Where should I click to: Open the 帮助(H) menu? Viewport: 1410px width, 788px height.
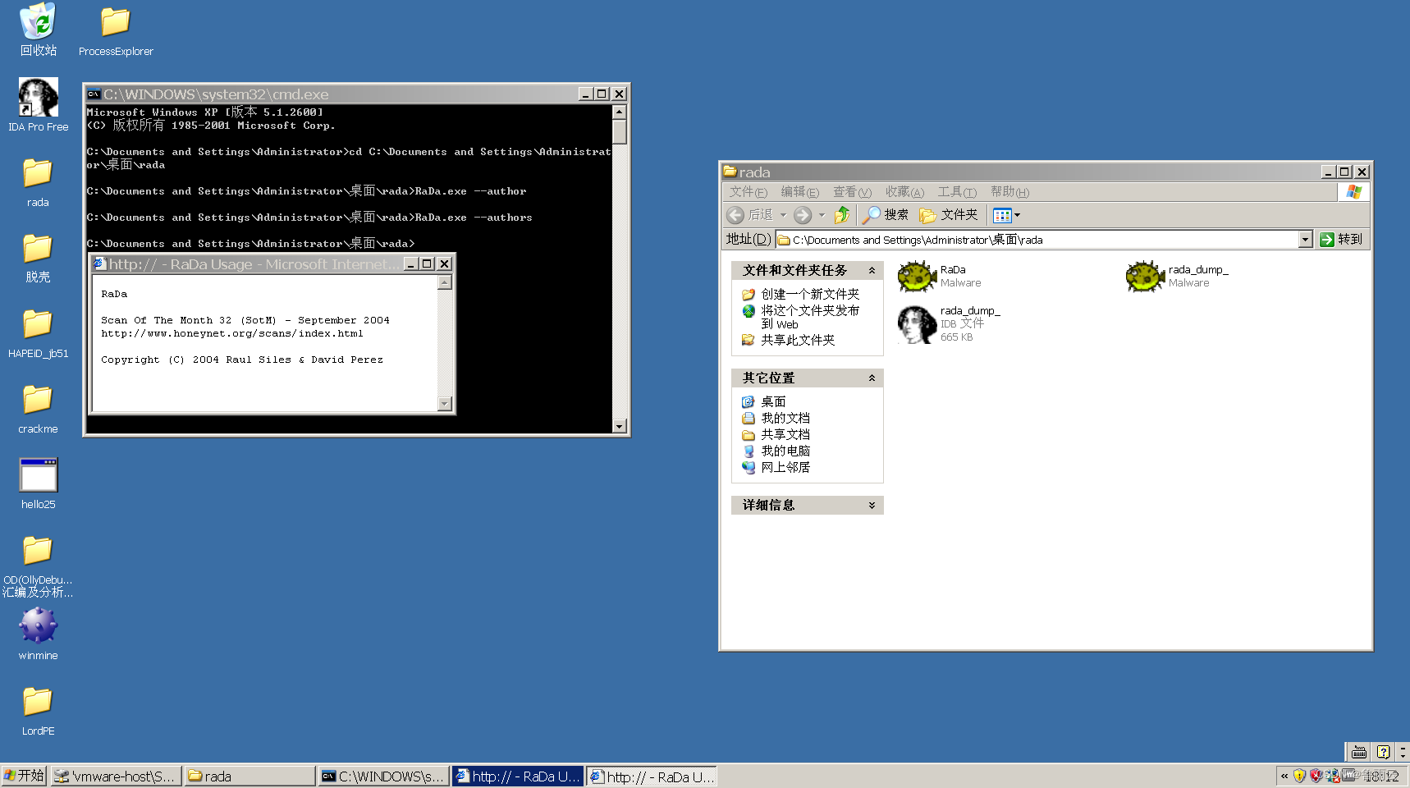1009,192
